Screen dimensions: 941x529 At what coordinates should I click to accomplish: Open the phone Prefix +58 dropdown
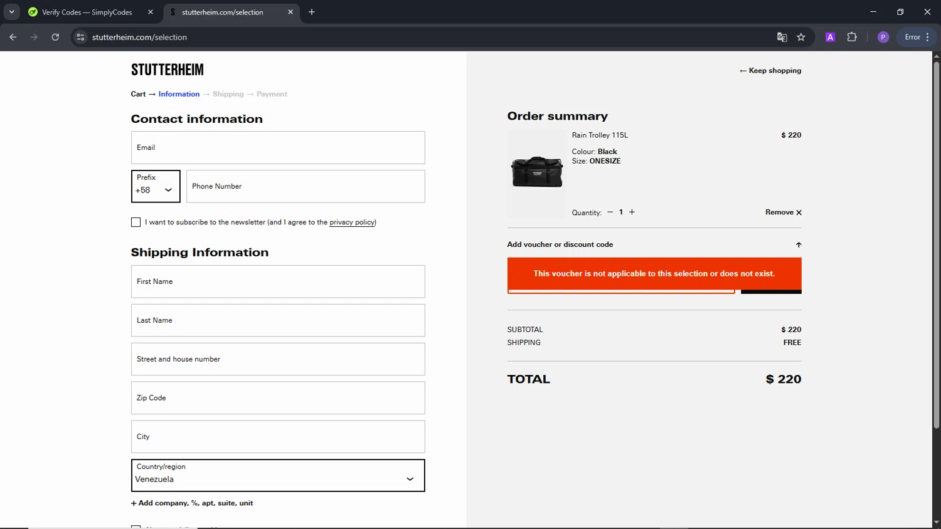156,186
